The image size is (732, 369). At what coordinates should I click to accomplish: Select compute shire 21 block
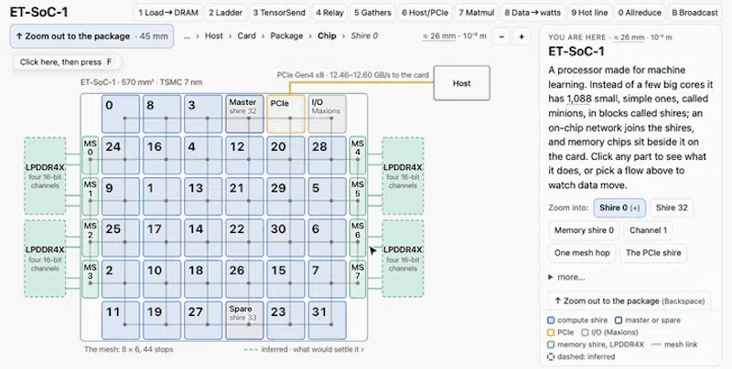[x=244, y=196]
